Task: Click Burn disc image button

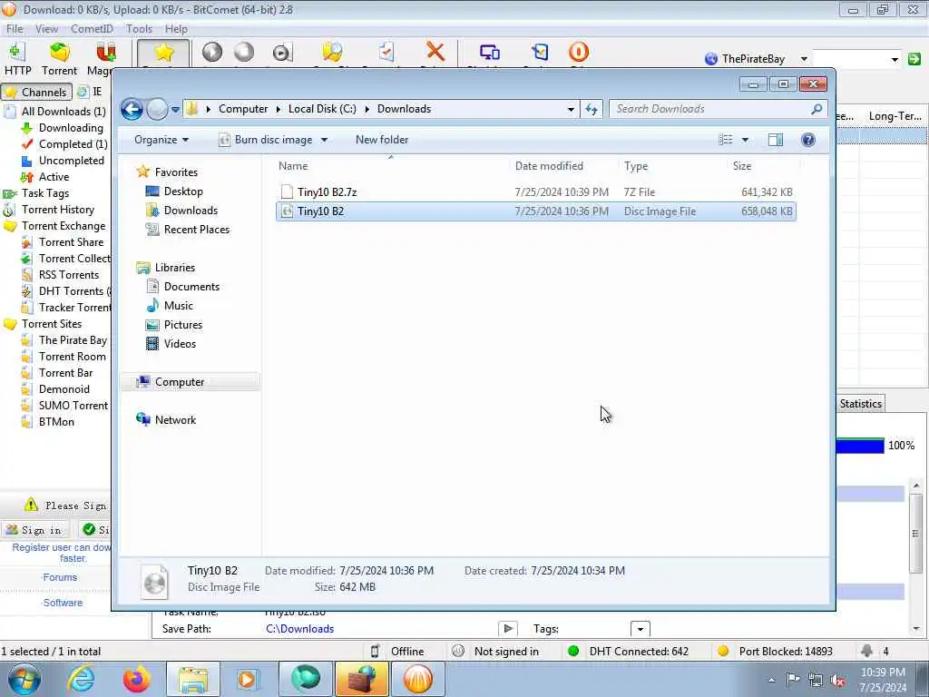Action: pyautogui.click(x=266, y=140)
